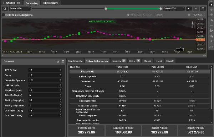214x137 pixels.
Task: Choose the tool directly below the pencil icon
Action: coord(212,36)
